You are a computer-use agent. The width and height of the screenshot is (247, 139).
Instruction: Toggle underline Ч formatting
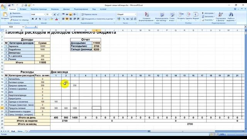(x=40, y=19)
